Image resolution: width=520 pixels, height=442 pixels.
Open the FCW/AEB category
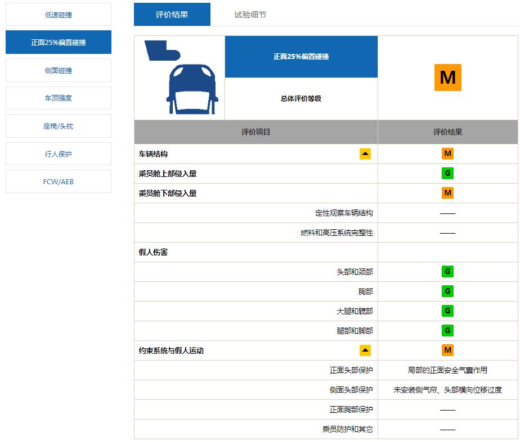58,181
